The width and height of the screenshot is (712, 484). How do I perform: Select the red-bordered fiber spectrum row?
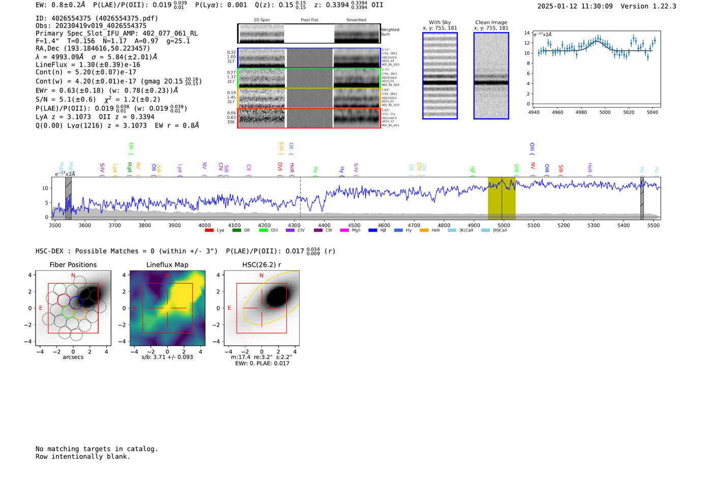coord(309,118)
